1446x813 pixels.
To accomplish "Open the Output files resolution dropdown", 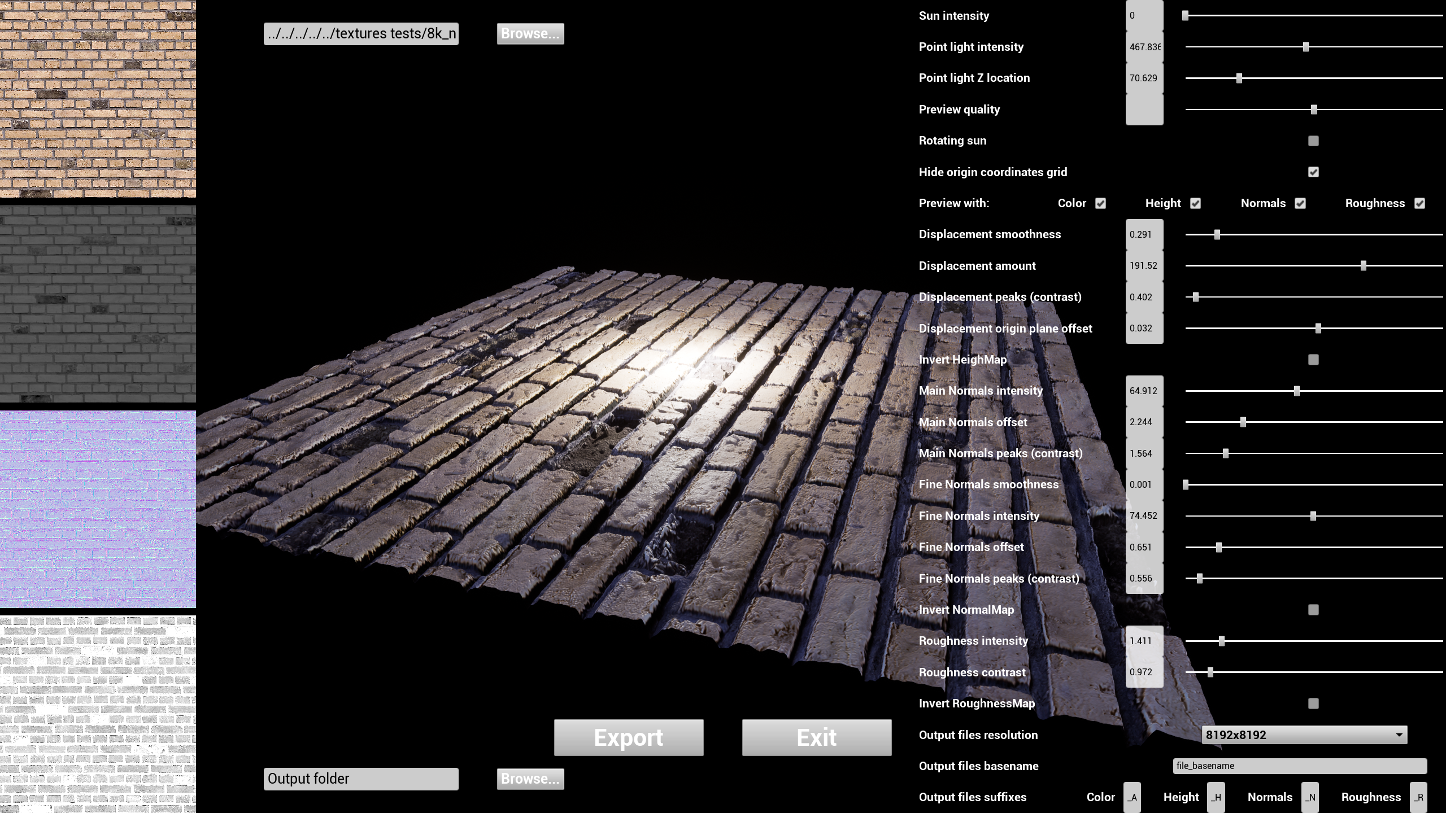I will coord(1304,735).
